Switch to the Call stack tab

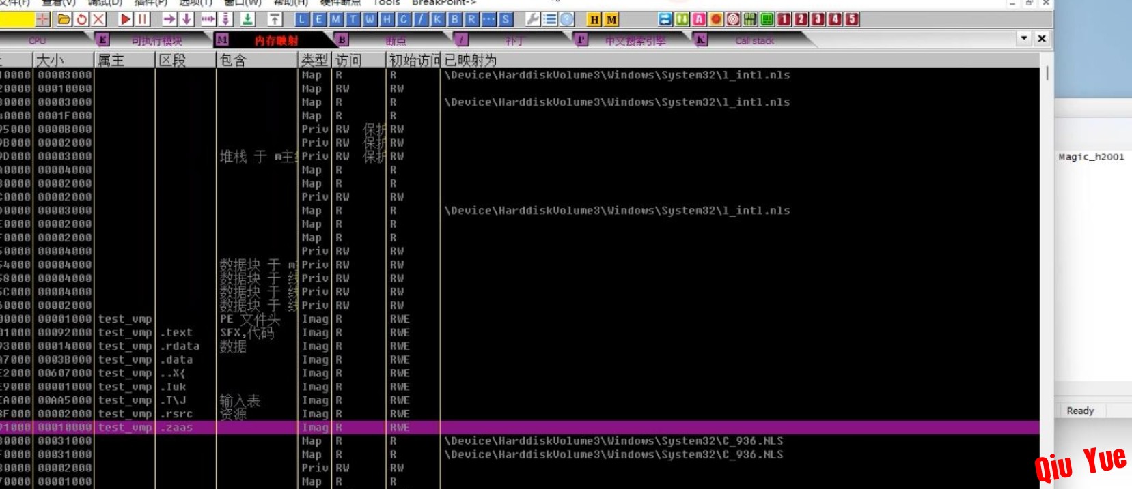(x=754, y=41)
